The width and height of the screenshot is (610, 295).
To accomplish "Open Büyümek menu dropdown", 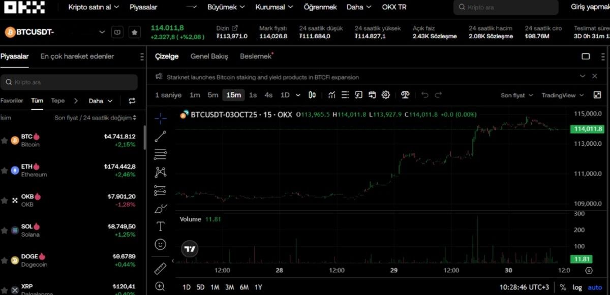I will click(x=226, y=7).
